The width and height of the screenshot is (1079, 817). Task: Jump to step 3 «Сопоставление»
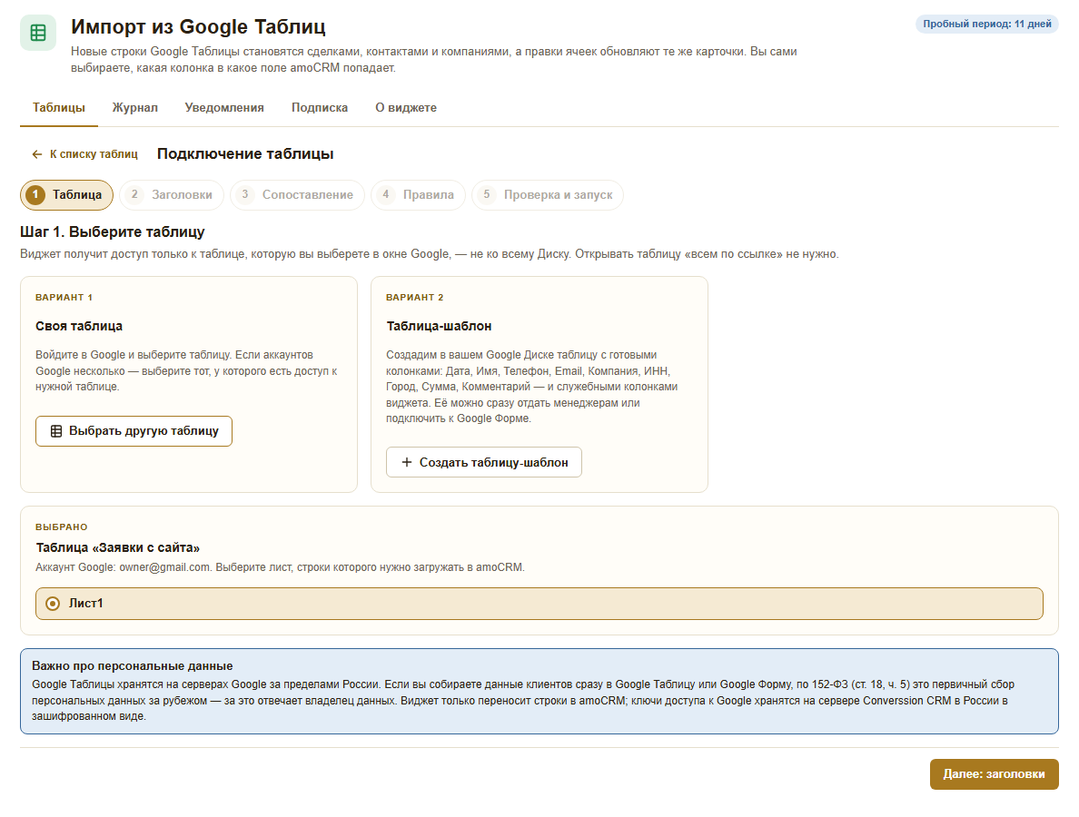click(x=297, y=195)
